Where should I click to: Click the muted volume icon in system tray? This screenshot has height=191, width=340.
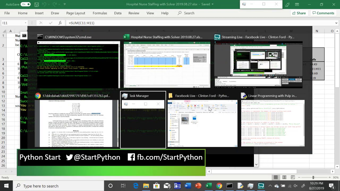[295, 186]
